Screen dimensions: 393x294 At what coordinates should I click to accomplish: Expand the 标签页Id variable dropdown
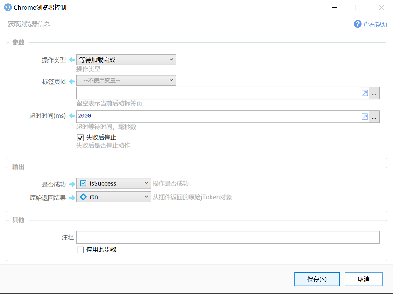126,80
